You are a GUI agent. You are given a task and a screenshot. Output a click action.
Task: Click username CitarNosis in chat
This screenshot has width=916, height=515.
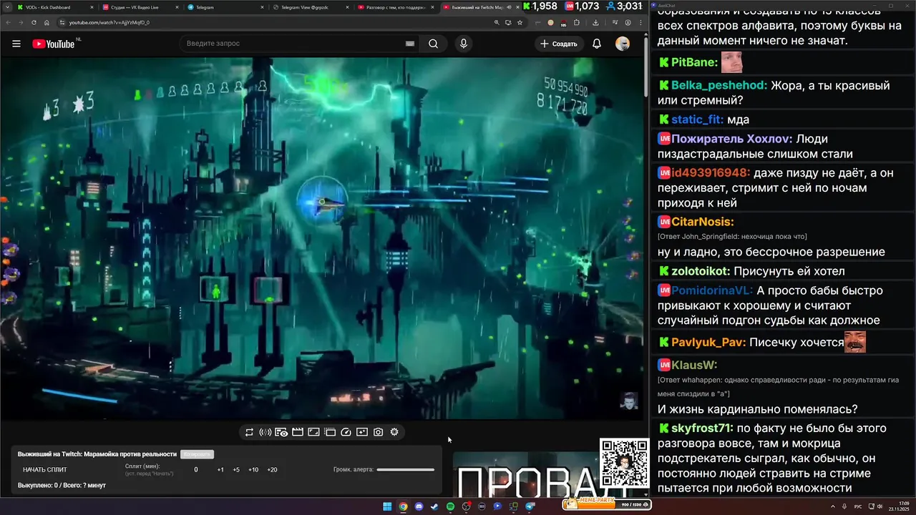point(702,222)
